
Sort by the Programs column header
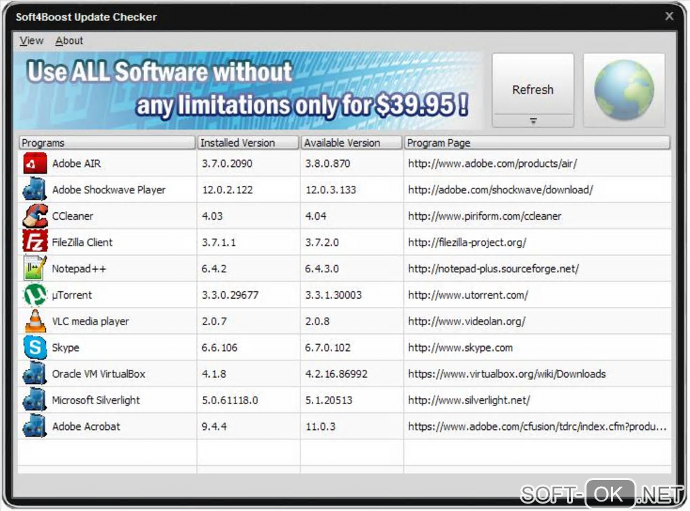(107, 143)
